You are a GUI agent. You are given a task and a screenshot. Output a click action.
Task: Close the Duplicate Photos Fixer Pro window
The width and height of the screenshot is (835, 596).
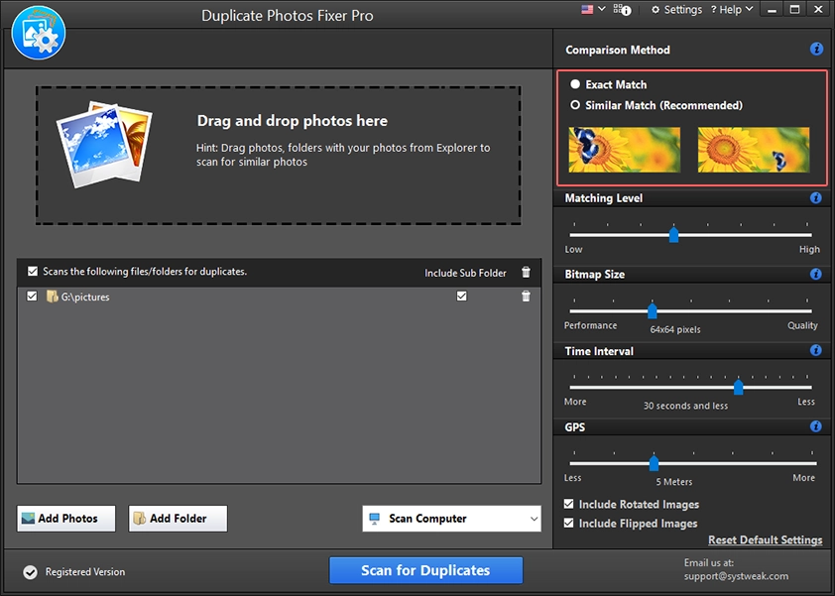click(818, 10)
